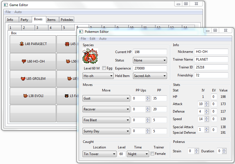Click the Gust PP Ups spinner
Viewport: 235px width, 164px height.
click(141, 98)
